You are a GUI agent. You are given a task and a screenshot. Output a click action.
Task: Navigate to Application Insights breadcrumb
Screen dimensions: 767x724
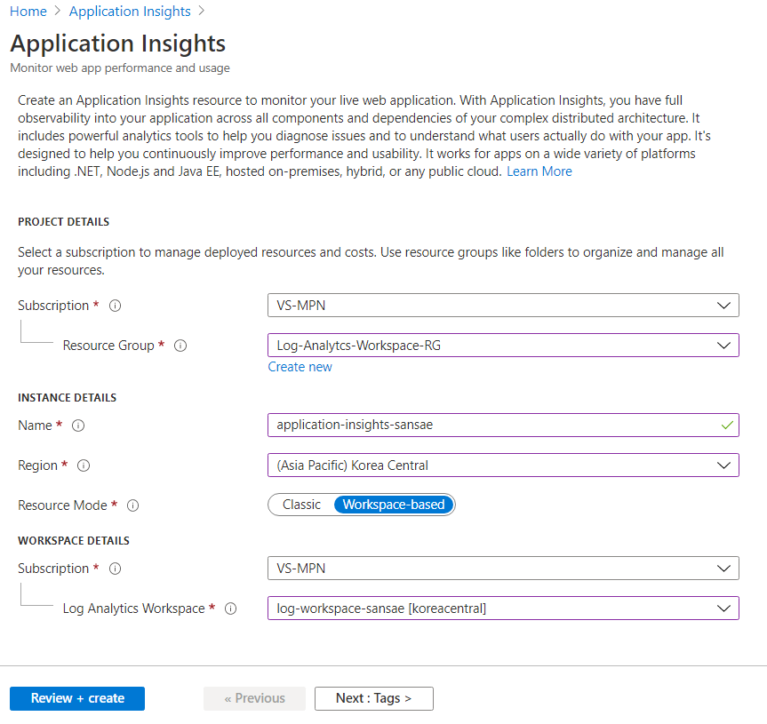(x=130, y=12)
